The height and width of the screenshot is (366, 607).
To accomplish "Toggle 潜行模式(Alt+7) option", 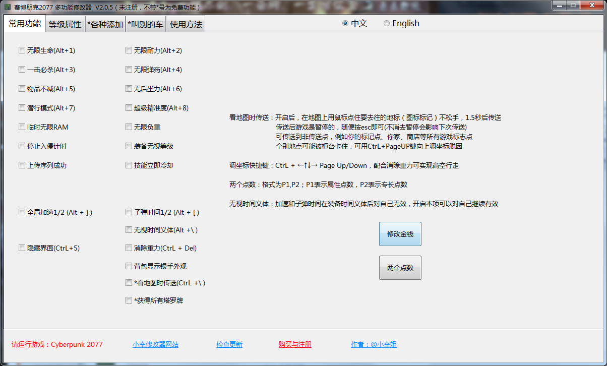I will pos(22,107).
